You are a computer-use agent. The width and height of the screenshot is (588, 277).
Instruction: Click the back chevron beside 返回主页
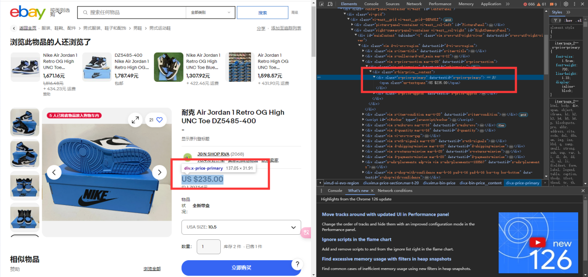[13, 28]
